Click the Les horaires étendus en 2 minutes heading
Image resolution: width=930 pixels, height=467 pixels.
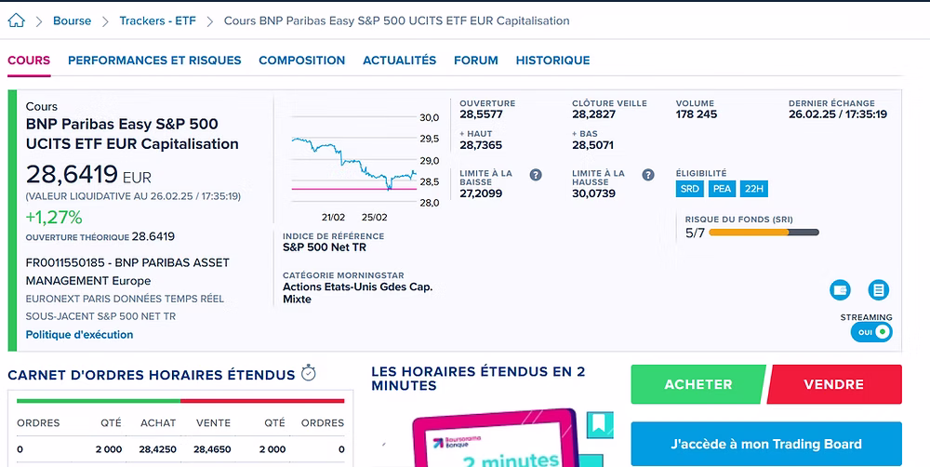click(478, 379)
